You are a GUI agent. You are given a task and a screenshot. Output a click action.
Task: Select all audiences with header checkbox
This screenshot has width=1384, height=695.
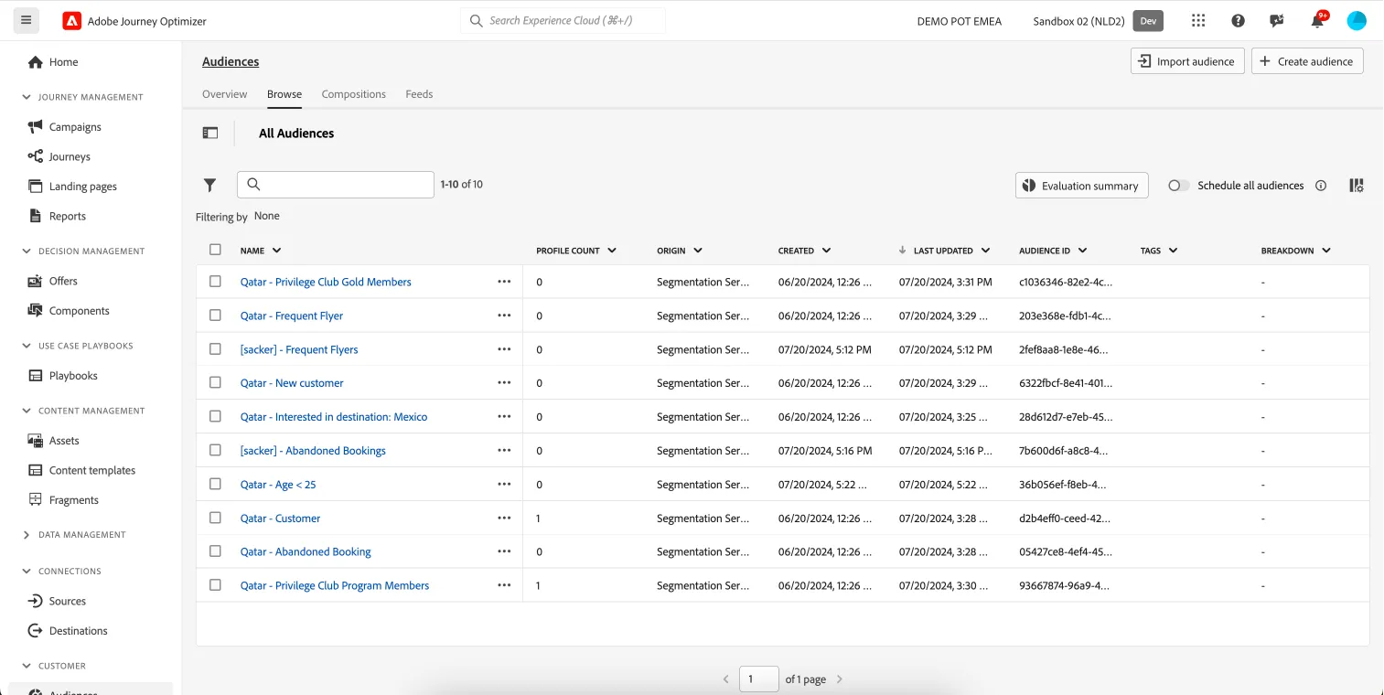point(215,250)
